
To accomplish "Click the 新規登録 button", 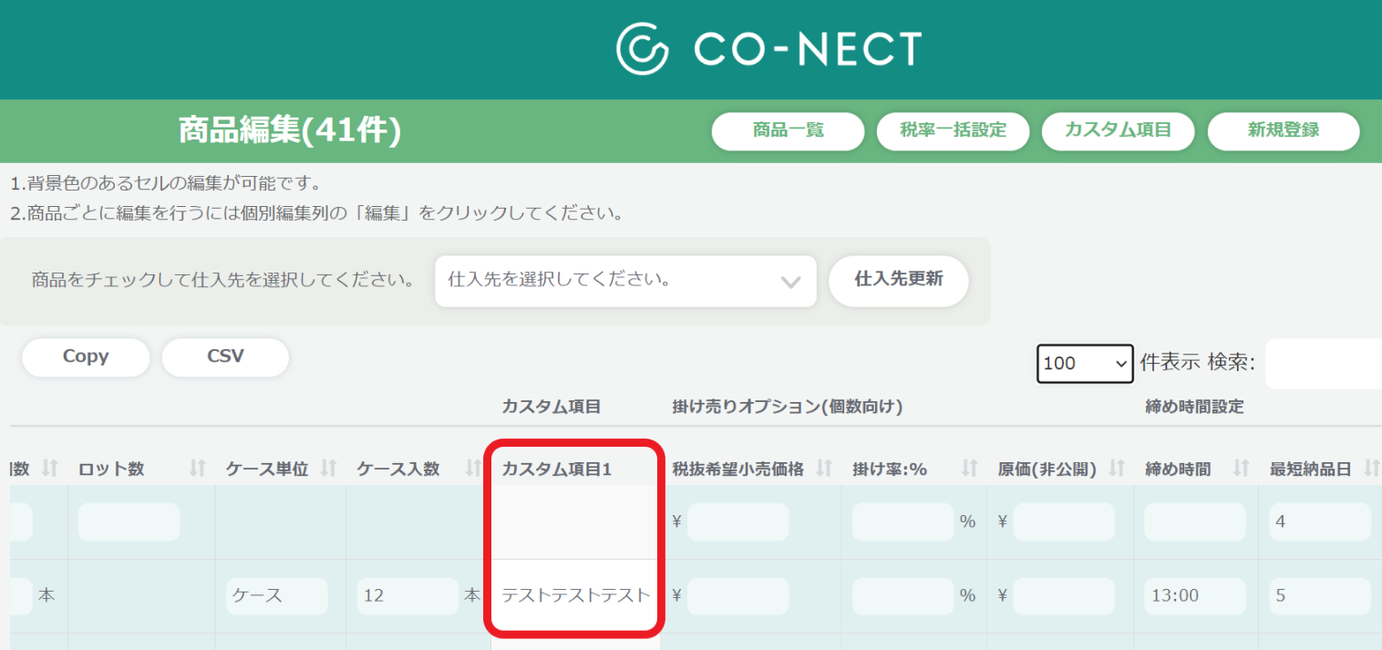I will (x=1284, y=131).
